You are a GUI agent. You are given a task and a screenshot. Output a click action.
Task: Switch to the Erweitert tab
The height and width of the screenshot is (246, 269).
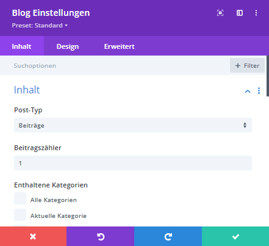[x=120, y=46]
